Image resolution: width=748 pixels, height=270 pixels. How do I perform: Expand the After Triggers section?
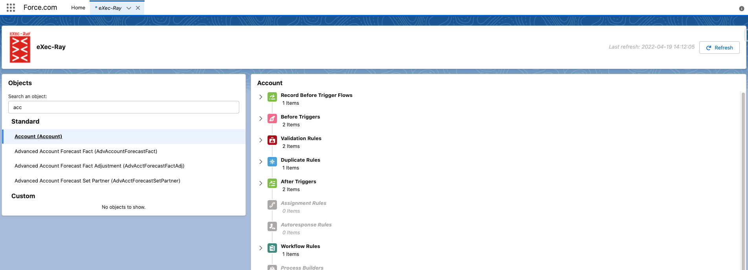260,183
